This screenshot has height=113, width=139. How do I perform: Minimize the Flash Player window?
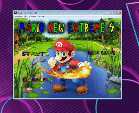[107, 13]
